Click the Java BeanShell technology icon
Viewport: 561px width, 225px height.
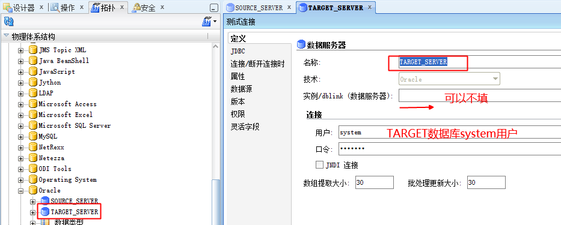pos(33,61)
